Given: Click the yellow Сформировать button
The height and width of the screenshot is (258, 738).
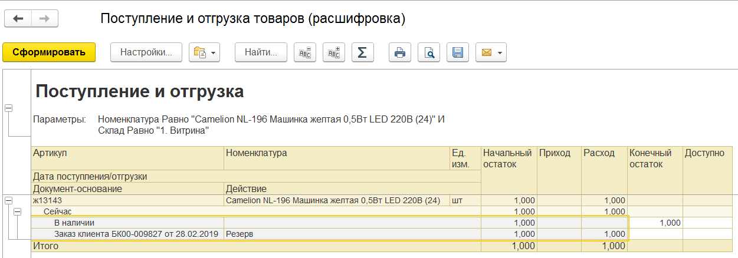Looking at the screenshot, I should [49, 52].
